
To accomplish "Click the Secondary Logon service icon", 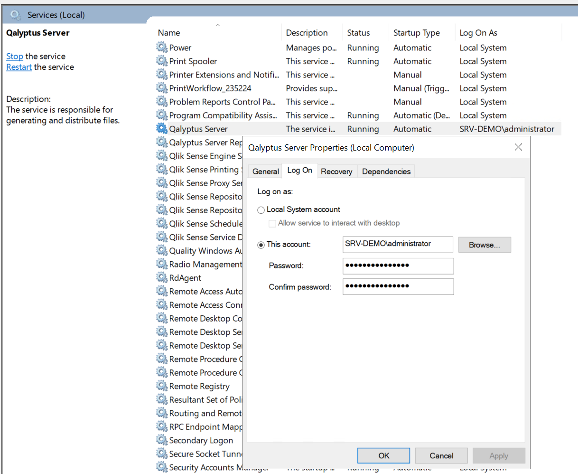I will tap(162, 440).
